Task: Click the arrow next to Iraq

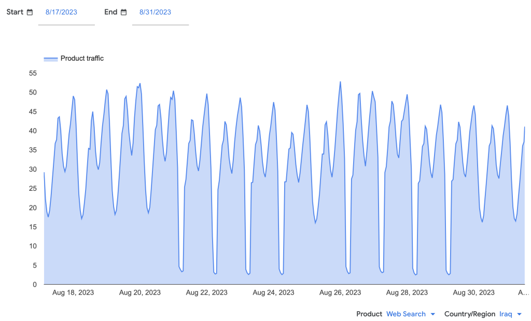Action: tap(519, 314)
